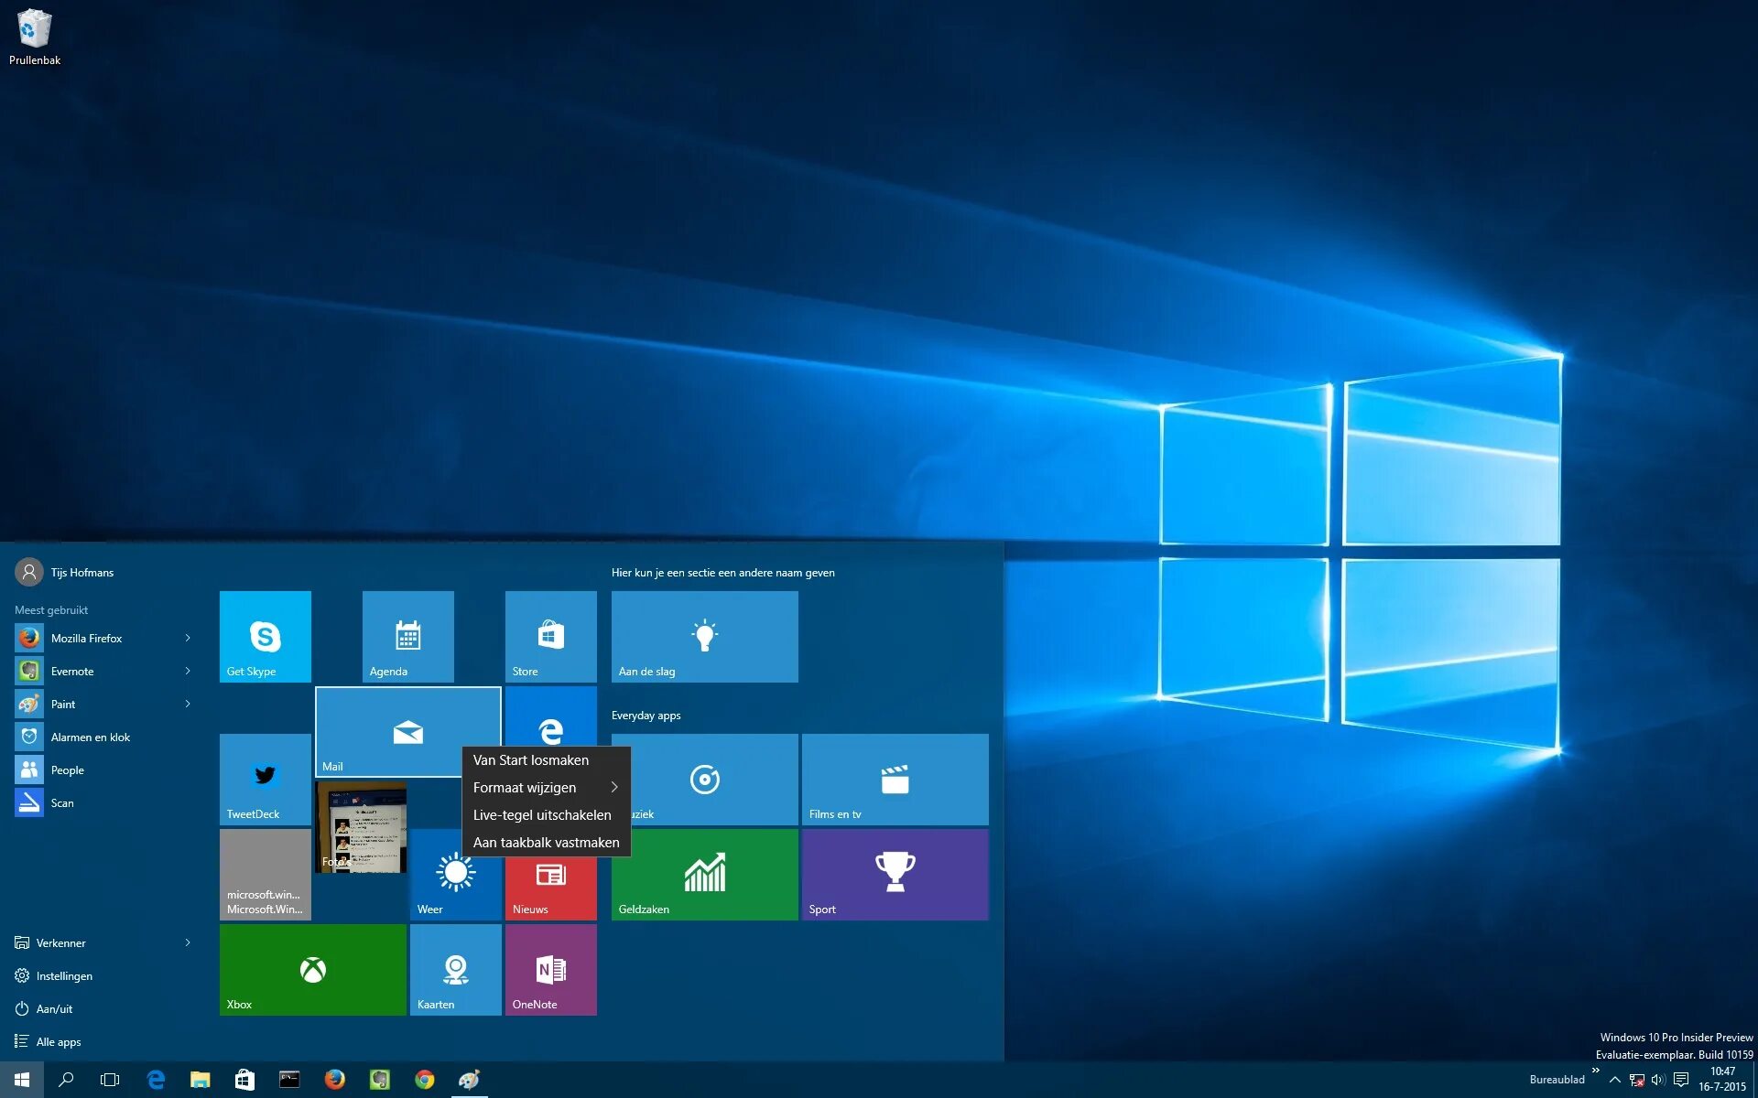The height and width of the screenshot is (1098, 1758).
Task: Launch the TweetDeck tile
Action: 265,779
